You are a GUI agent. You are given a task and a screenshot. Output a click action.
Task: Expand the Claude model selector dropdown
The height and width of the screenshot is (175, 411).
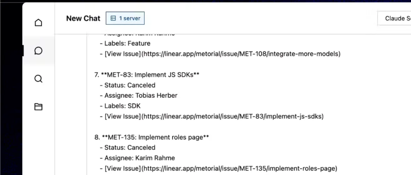point(394,19)
